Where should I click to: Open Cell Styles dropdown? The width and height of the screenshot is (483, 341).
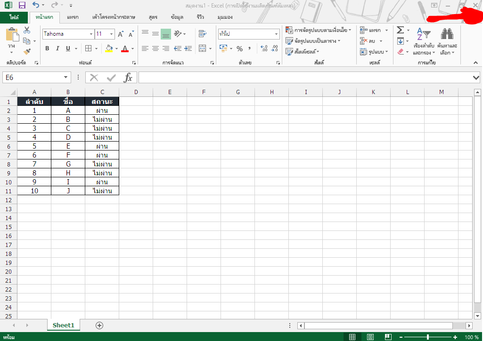pyautogui.click(x=302, y=52)
